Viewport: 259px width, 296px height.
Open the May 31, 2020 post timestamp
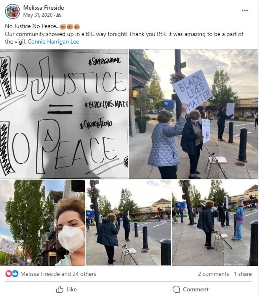(x=38, y=15)
